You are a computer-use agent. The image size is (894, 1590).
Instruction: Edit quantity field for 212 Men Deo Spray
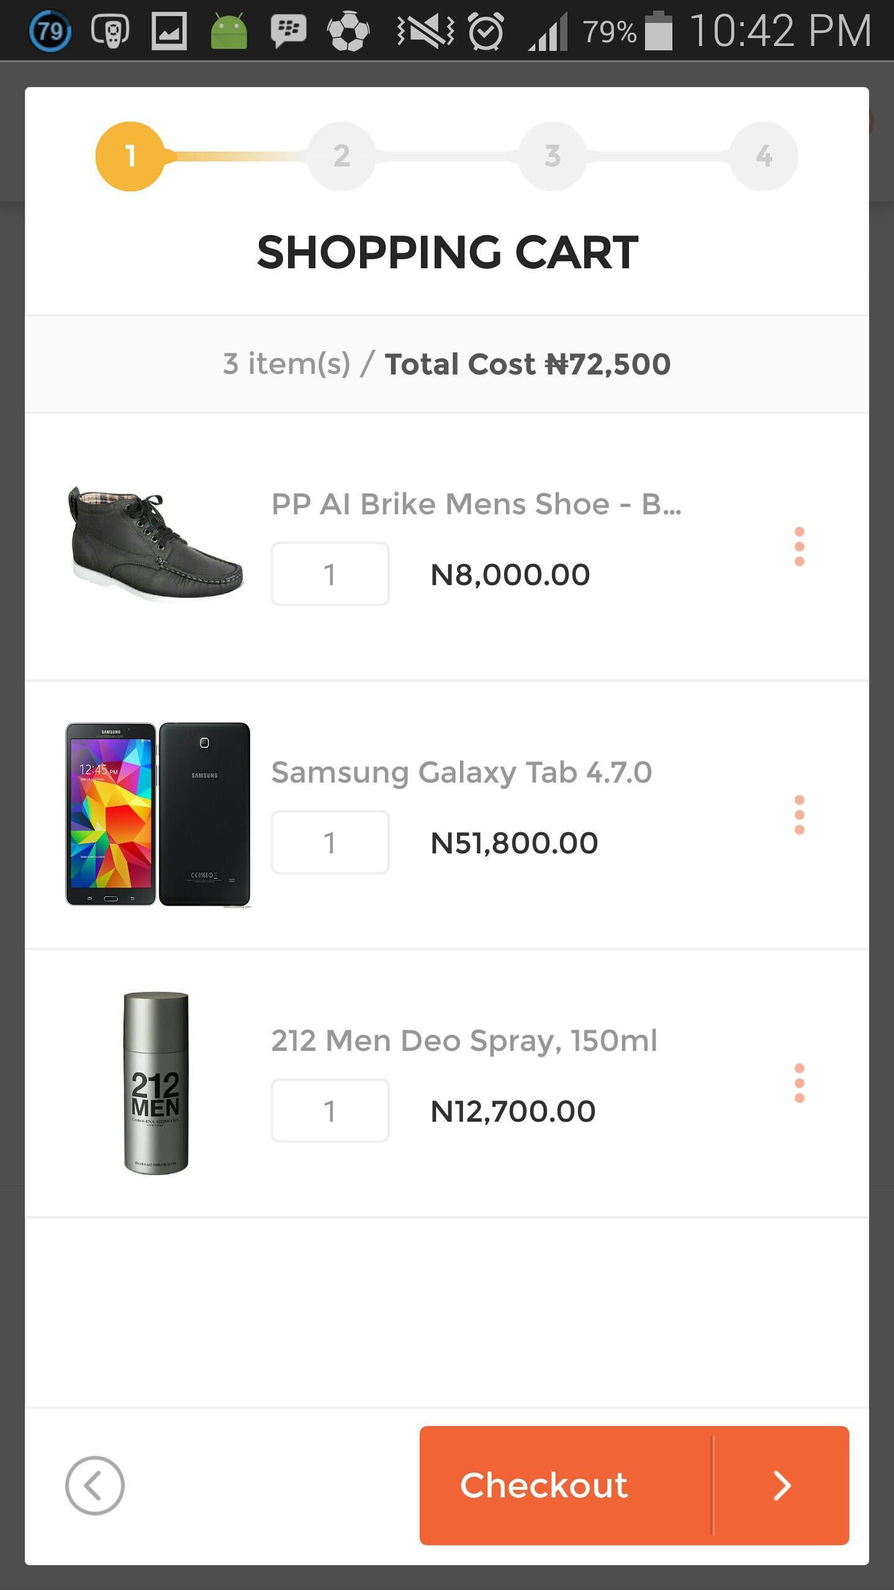coord(330,1111)
